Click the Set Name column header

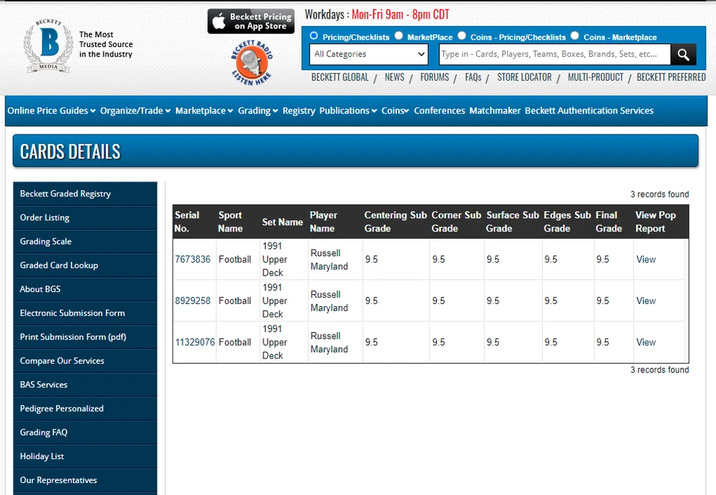(282, 222)
